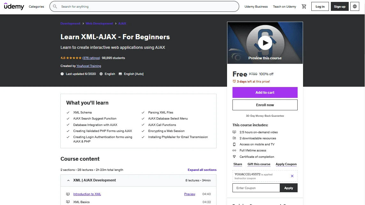Click the Encrypting a Web Session item

pyautogui.click(x=166, y=131)
